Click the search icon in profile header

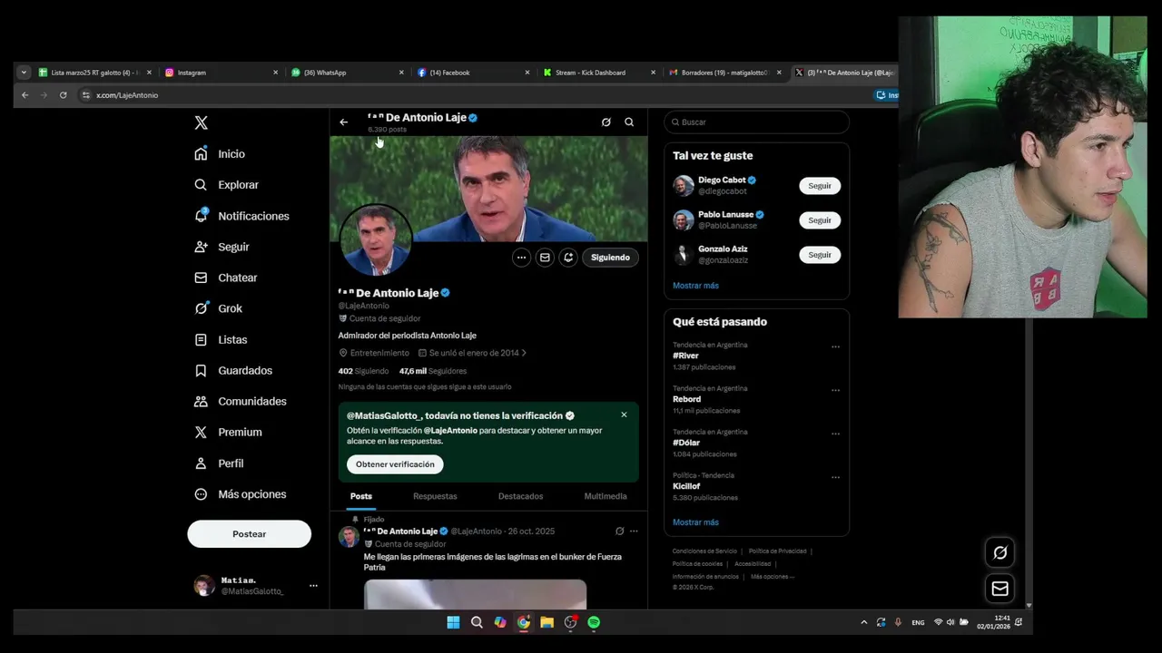(629, 122)
